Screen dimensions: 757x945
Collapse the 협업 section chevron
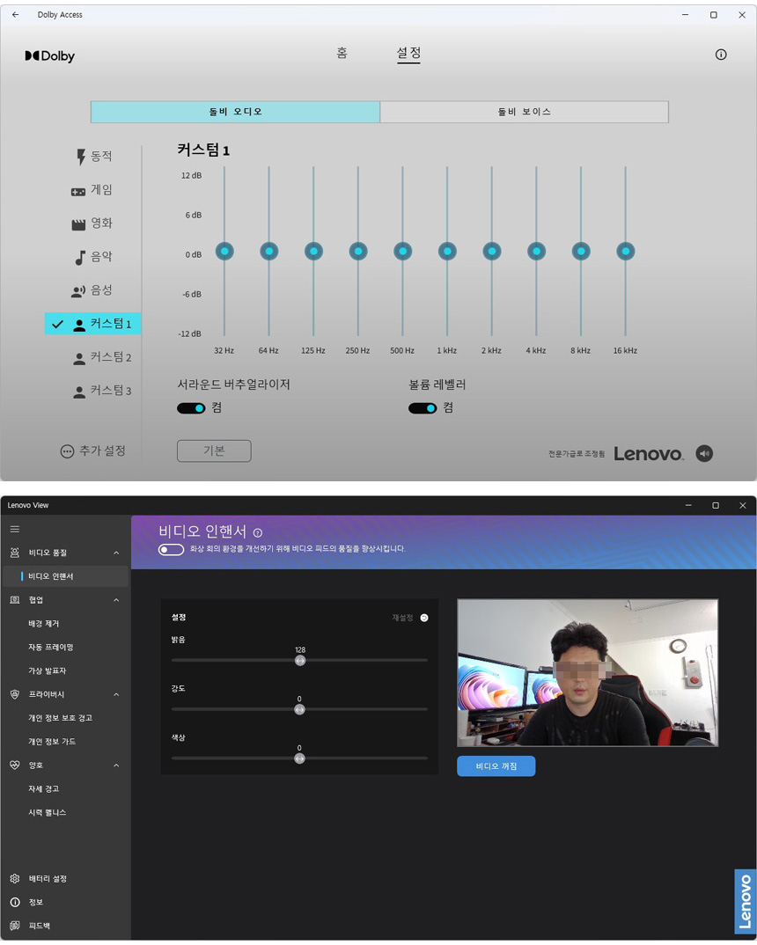116,600
